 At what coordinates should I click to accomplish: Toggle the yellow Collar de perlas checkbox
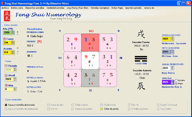coord(101,109)
